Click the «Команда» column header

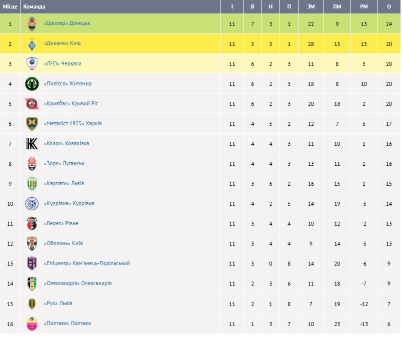34,7
